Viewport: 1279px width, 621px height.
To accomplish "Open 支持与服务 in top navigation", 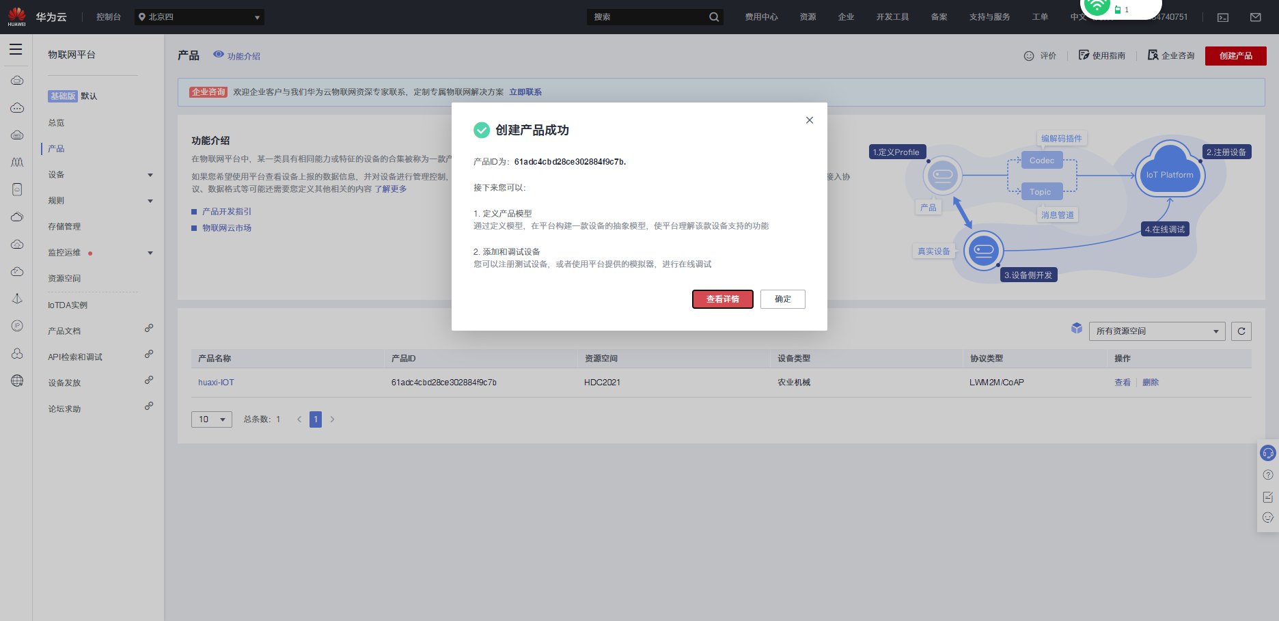I will pyautogui.click(x=989, y=17).
